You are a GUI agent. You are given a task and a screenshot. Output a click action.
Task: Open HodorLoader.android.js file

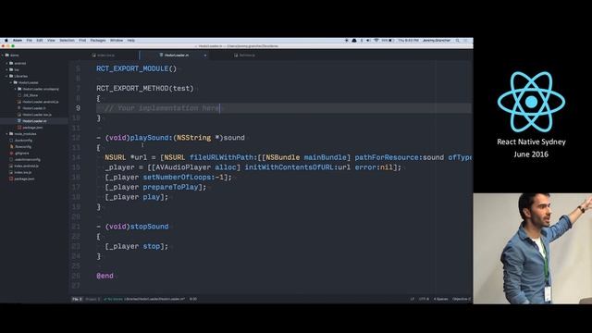[41, 102]
